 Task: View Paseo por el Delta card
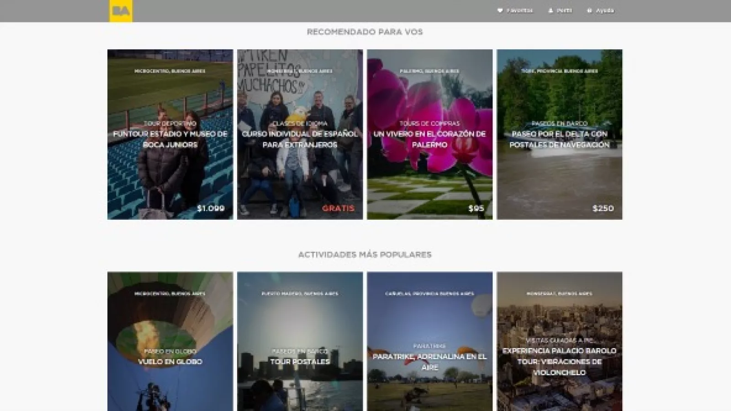coord(559,139)
